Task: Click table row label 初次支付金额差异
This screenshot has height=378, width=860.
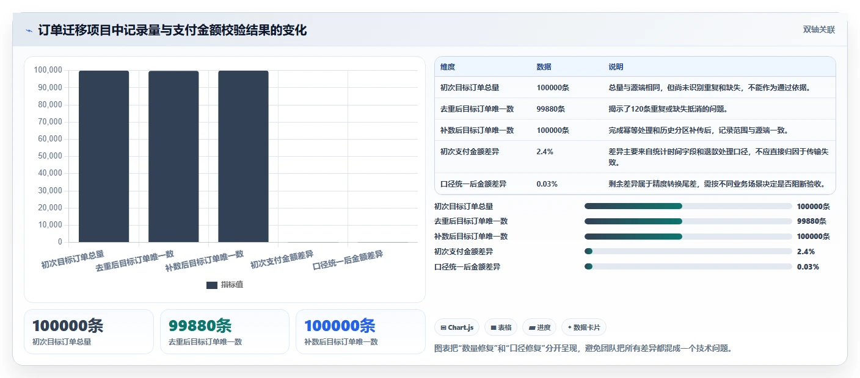Action: point(470,151)
